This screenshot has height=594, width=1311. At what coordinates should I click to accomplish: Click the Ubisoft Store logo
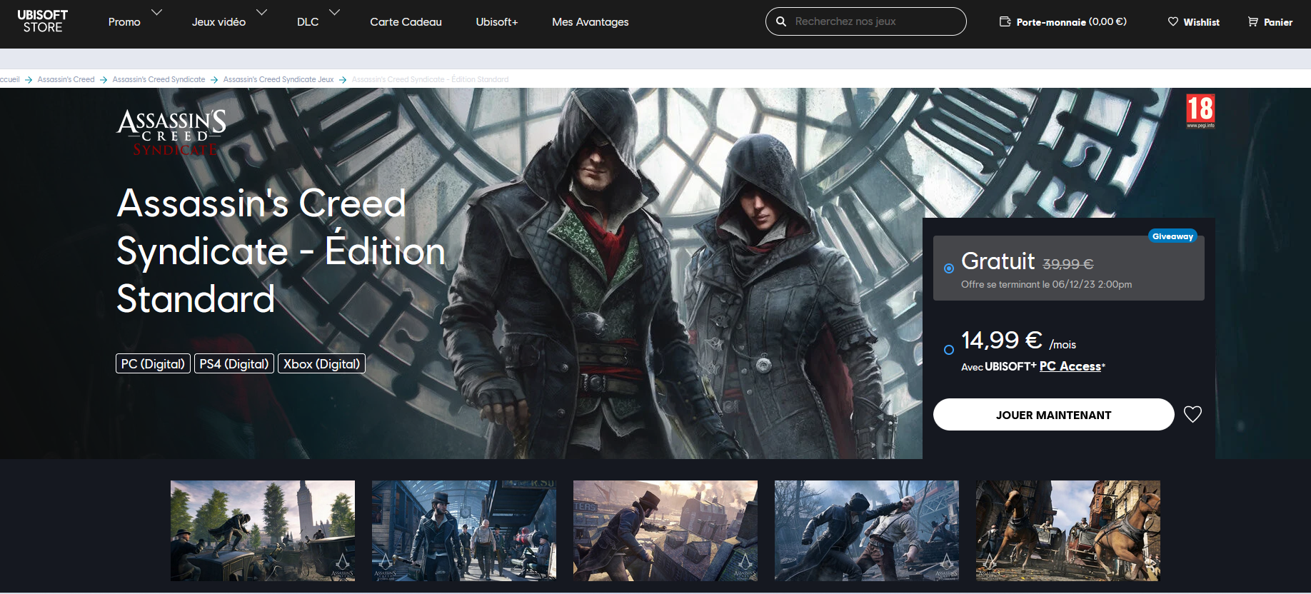point(43,21)
